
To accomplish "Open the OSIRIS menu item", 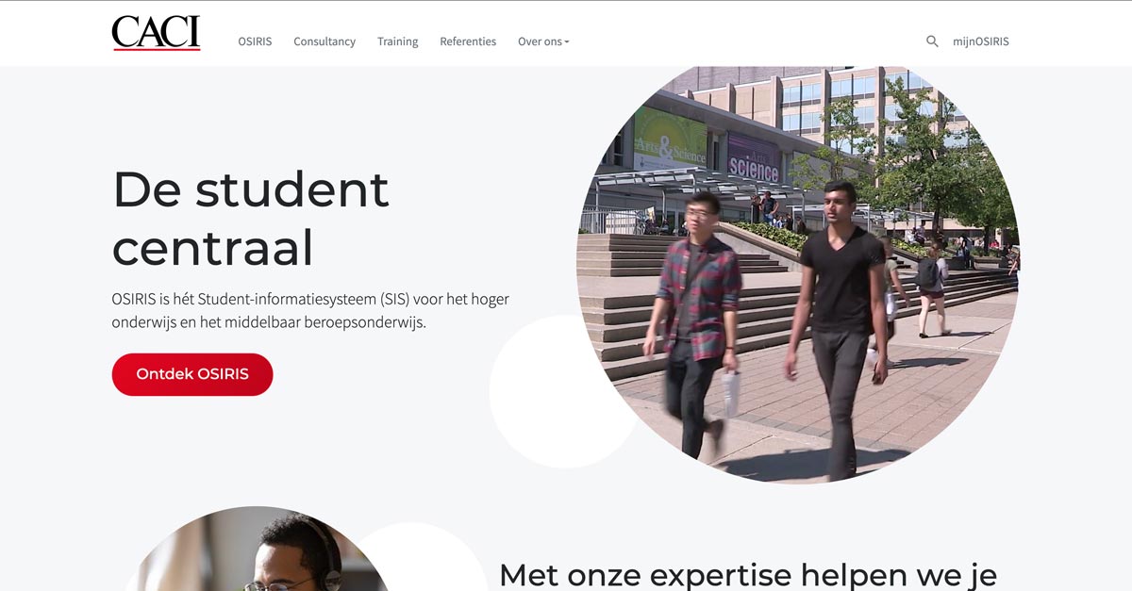I will (255, 41).
